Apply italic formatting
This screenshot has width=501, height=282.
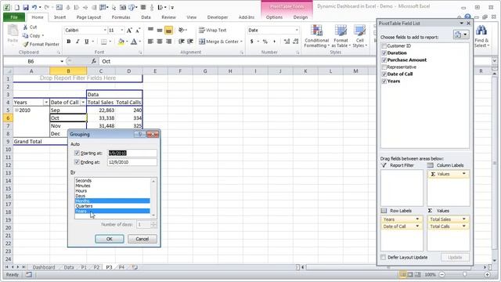[x=77, y=42]
